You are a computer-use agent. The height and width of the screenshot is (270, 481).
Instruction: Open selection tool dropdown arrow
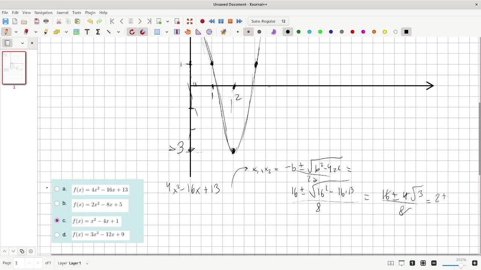[x=166, y=32]
